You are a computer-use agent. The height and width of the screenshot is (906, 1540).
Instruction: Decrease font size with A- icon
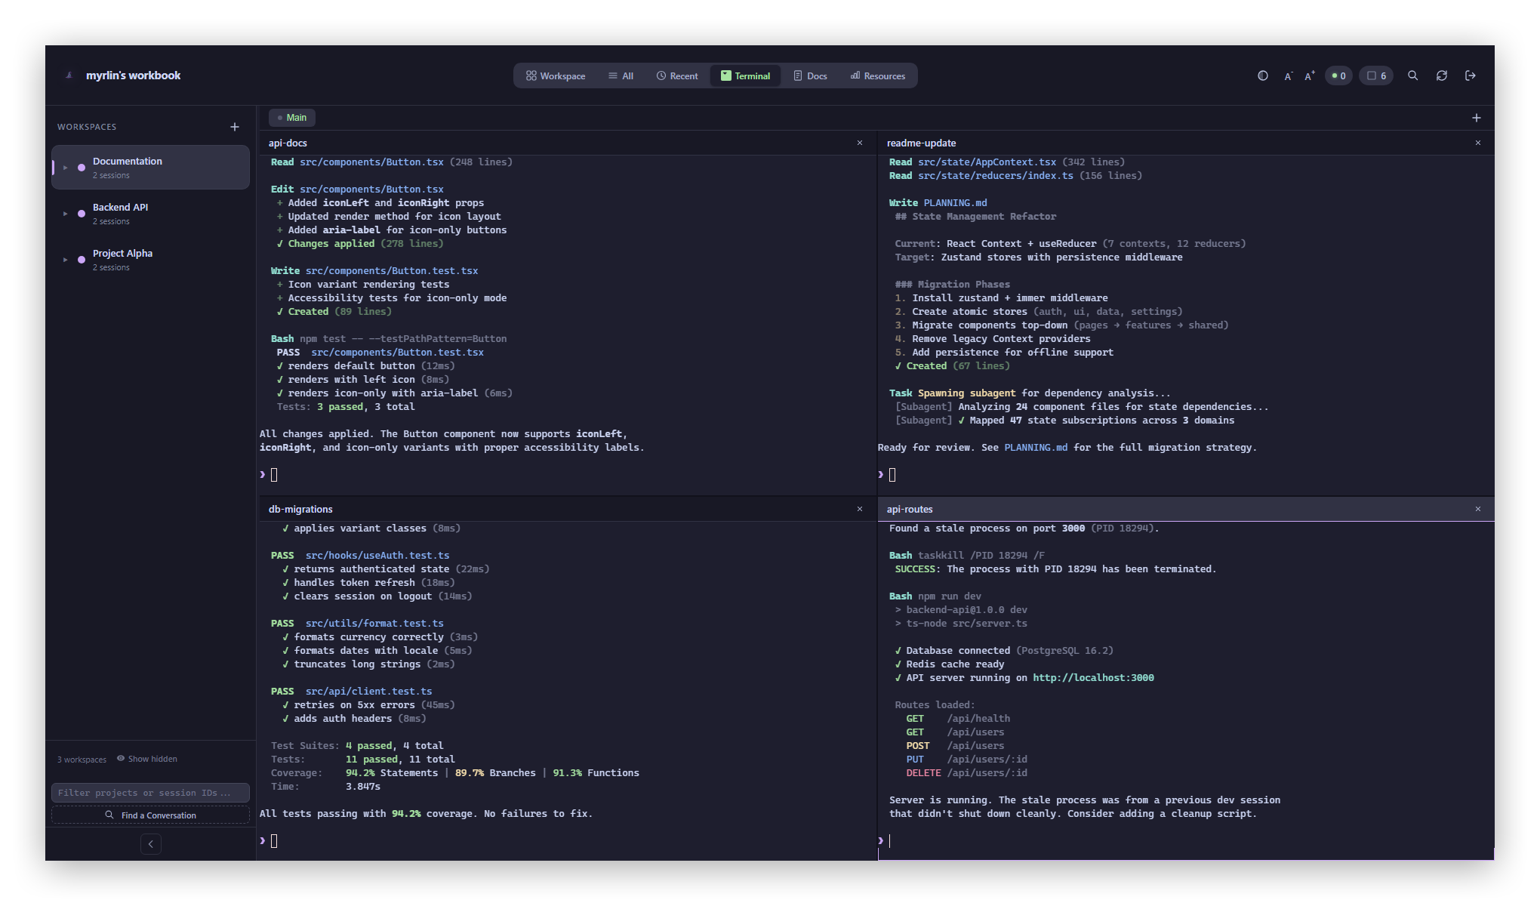tap(1288, 75)
